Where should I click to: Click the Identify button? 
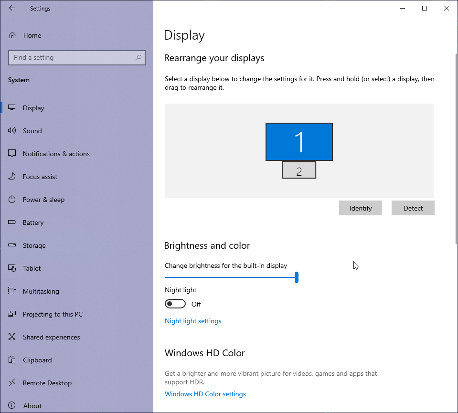click(361, 208)
